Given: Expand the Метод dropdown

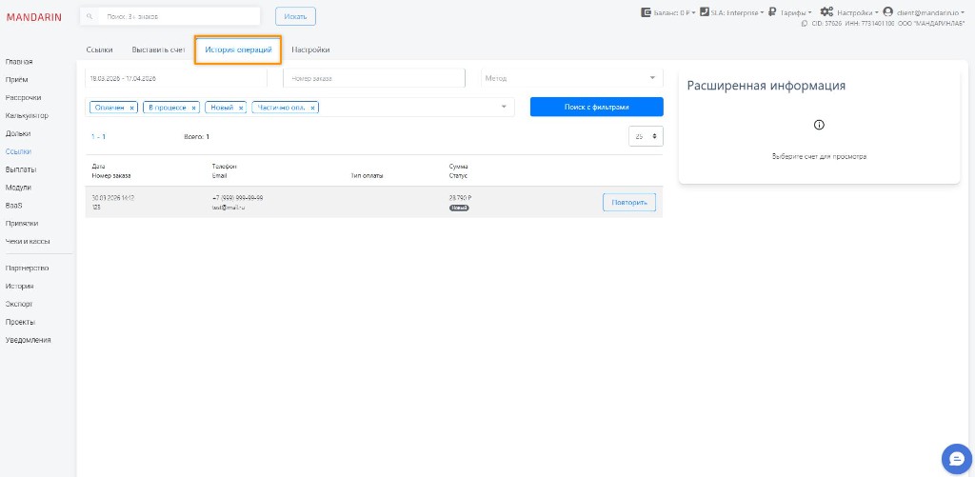Looking at the screenshot, I should [652, 78].
